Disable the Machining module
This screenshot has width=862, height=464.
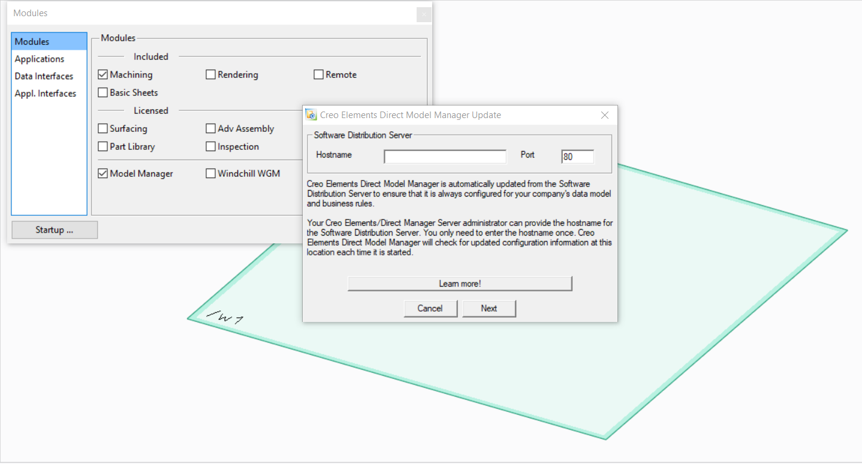pyautogui.click(x=103, y=74)
